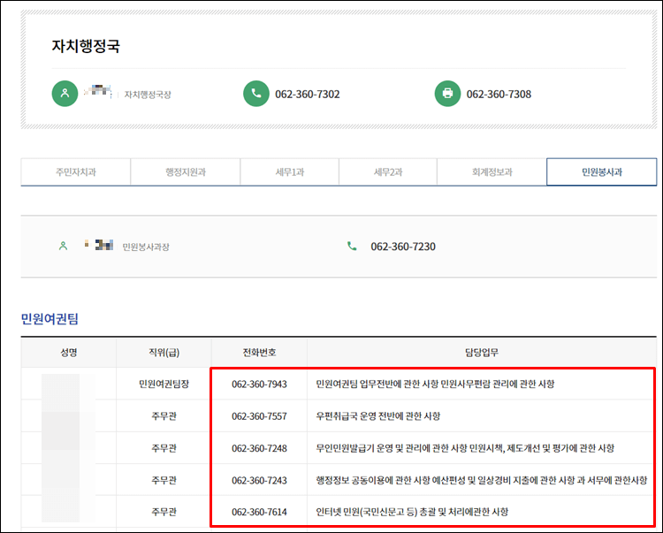The image size is (663, 533).
Task: Click the phone number 062-360-7243
Action: click(x=259, y=481)
